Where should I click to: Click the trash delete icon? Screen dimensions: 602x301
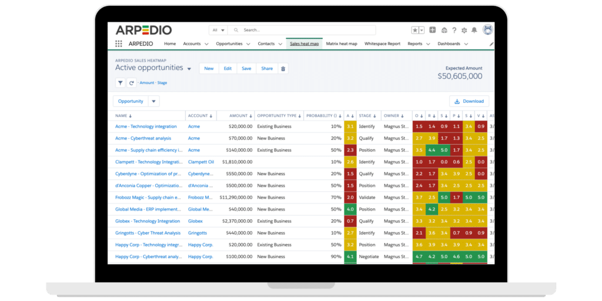pos(283,69)
